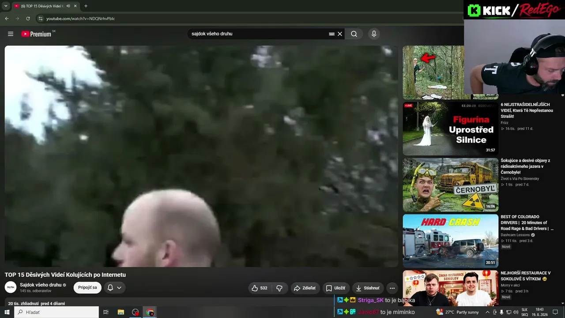Click the forest thumbnail with red arrow
Image resolution: width=565 pixels, height=318 pixels.
433,72
